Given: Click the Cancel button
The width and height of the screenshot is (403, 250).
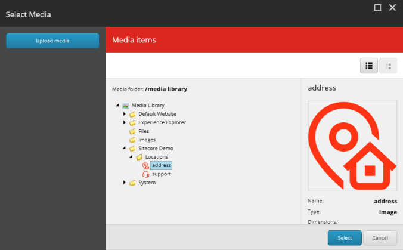Looking at the screenshot, I should click(x=380, y=237).
